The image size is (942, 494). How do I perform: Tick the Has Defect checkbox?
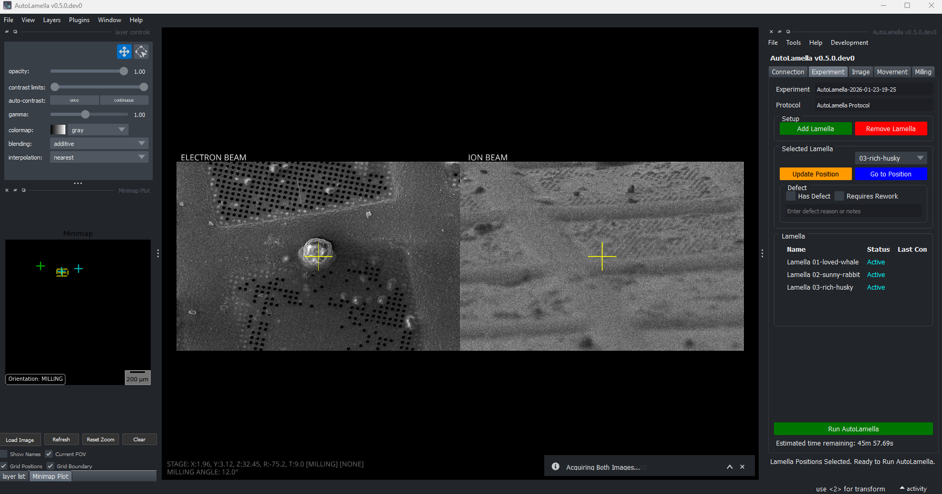point(791,196)
